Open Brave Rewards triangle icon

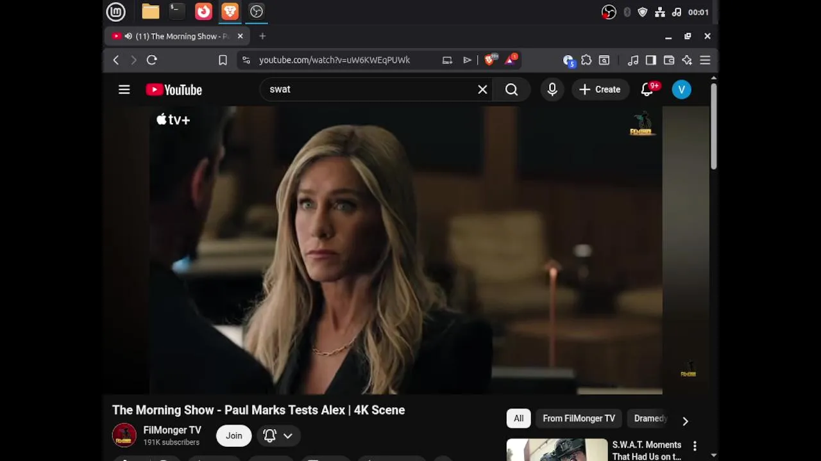click(511, 60)
